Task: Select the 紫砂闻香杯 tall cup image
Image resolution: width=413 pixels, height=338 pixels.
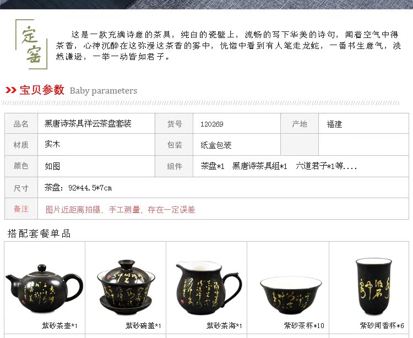Action: [x=374, y=286]
